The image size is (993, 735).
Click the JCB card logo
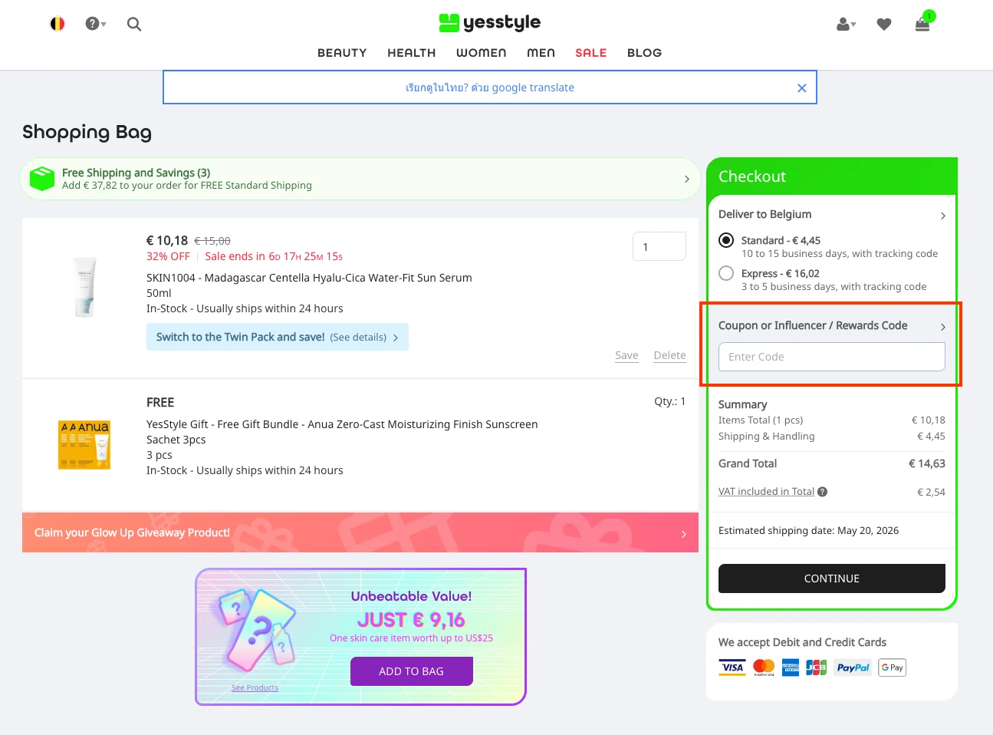point(817,667)
